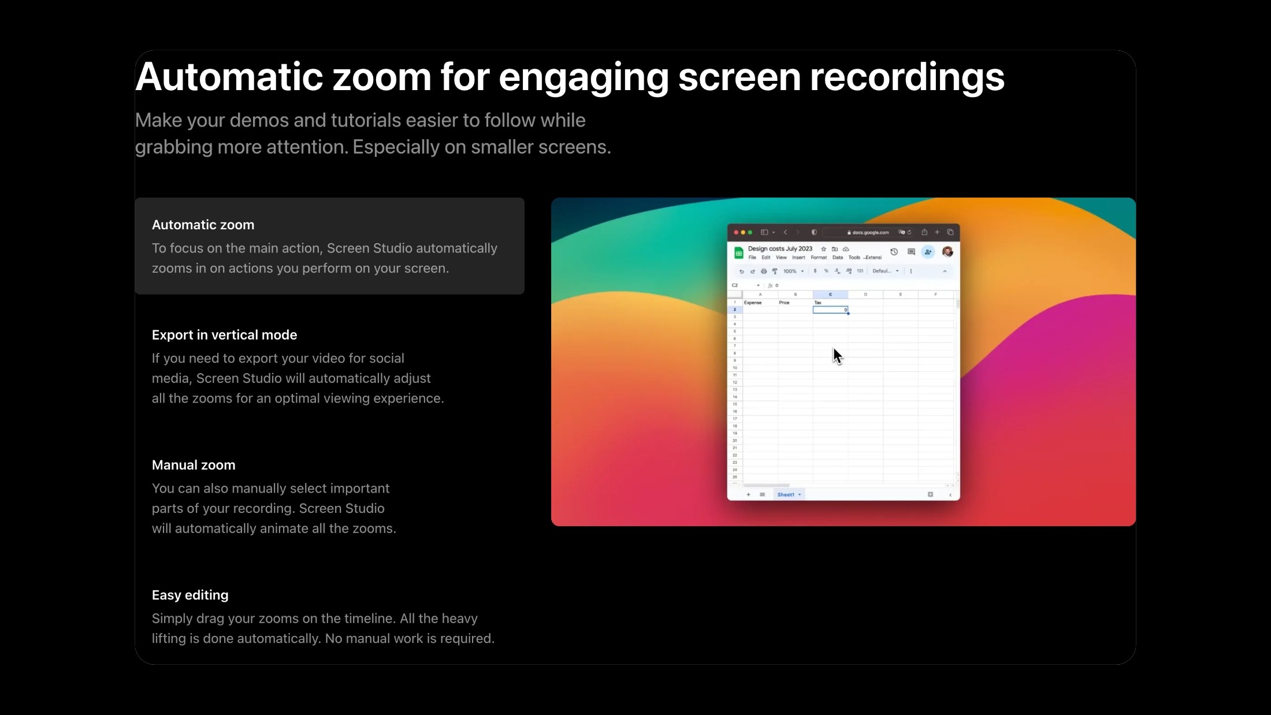Click the Safari privacy shield icon
Image resolution: width=1271 pixels, height=715 pixels.
pos(814,232)
